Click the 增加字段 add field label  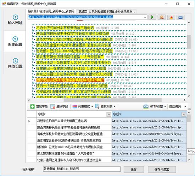[42, 106]
